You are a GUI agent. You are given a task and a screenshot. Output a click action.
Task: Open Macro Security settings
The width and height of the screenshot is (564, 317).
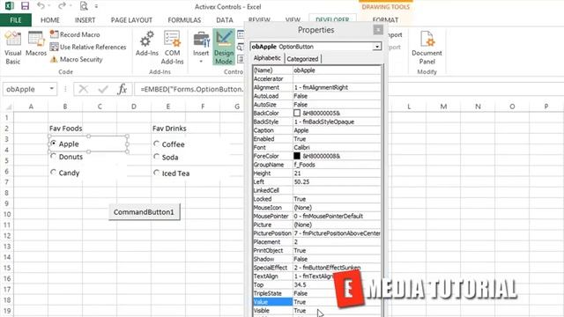pos(77,59)
